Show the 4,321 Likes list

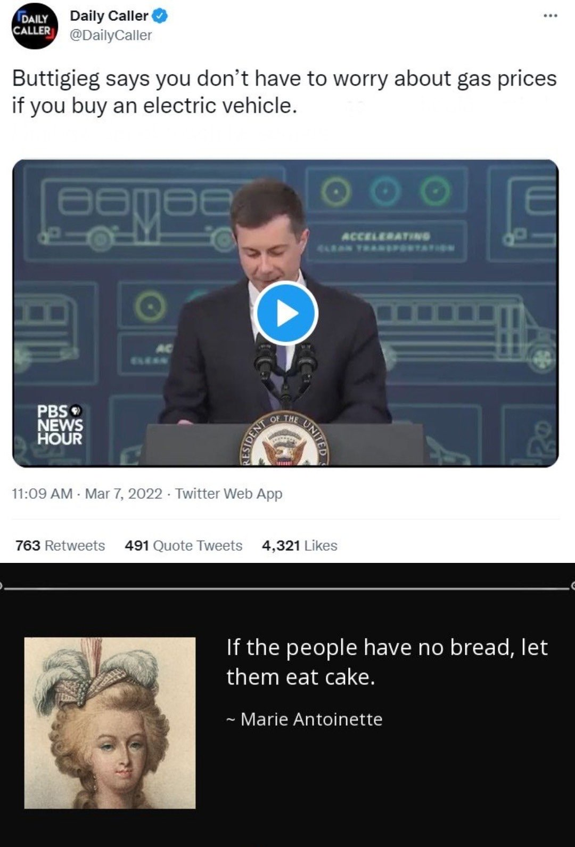[x=299, y=545]
